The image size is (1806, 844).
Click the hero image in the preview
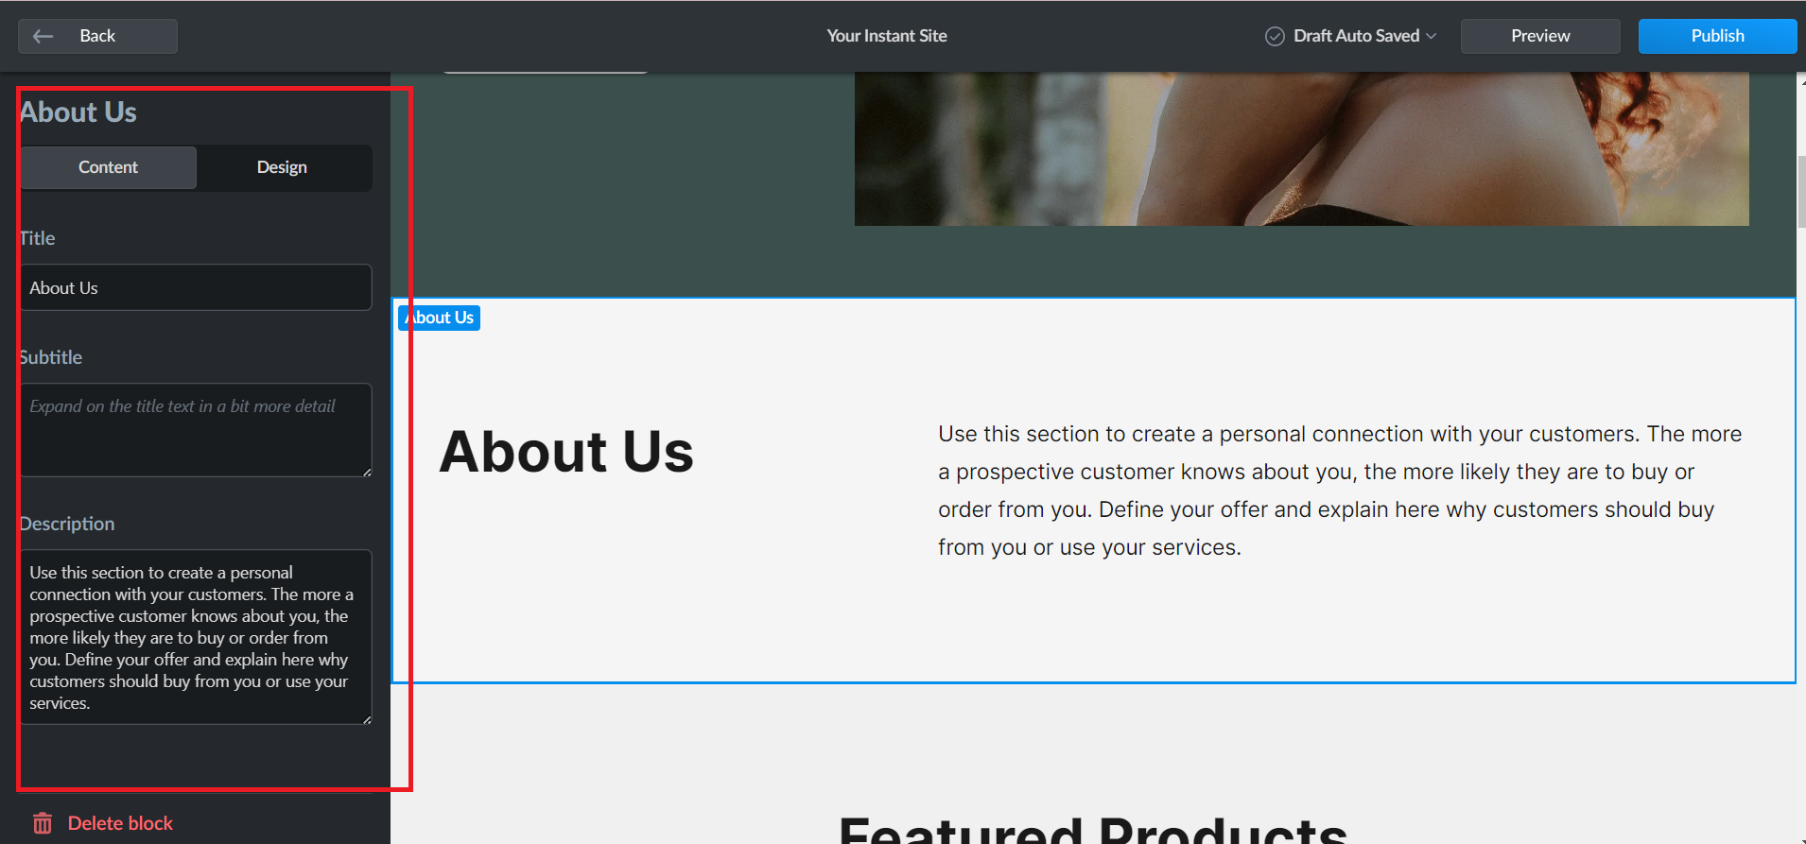[1301, 148]
